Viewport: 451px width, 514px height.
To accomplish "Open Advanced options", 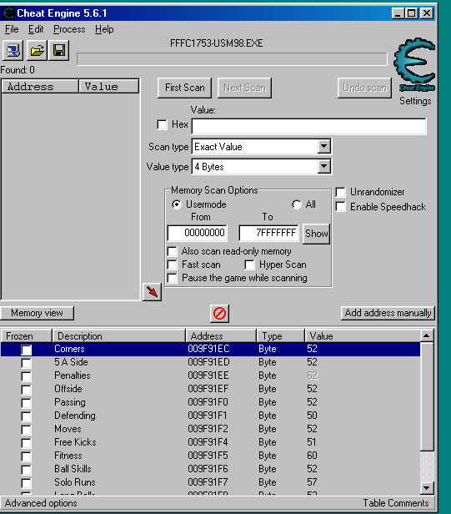I will click(x=41, y=503).
